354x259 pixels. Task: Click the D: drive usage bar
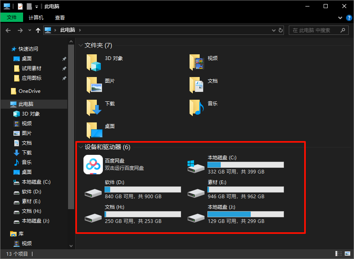[143, 189]
